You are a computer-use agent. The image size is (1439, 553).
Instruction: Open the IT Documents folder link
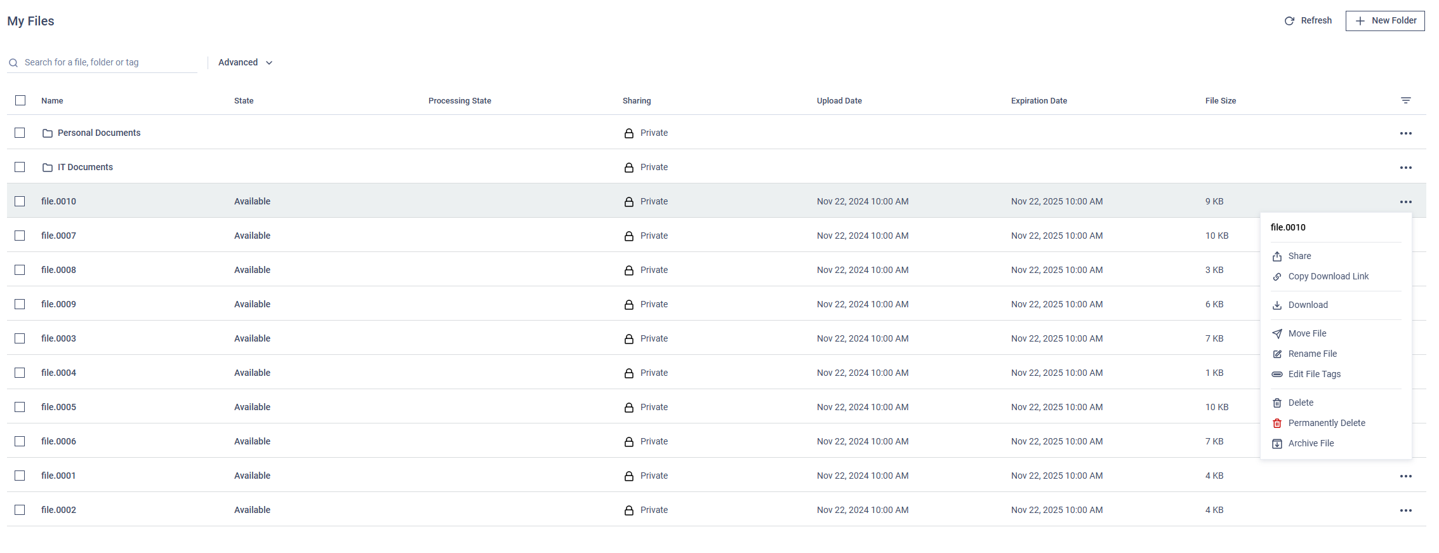point(85,167)
